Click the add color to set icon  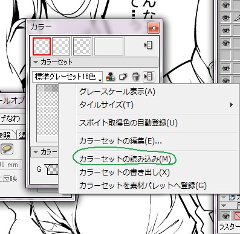coord(123,77)
